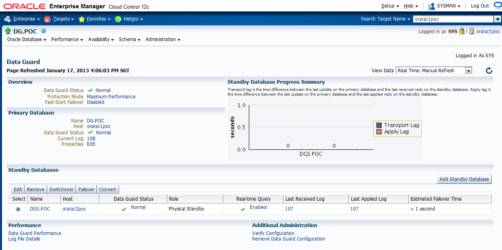Open the oraraс2poc host link

point(74,209)
